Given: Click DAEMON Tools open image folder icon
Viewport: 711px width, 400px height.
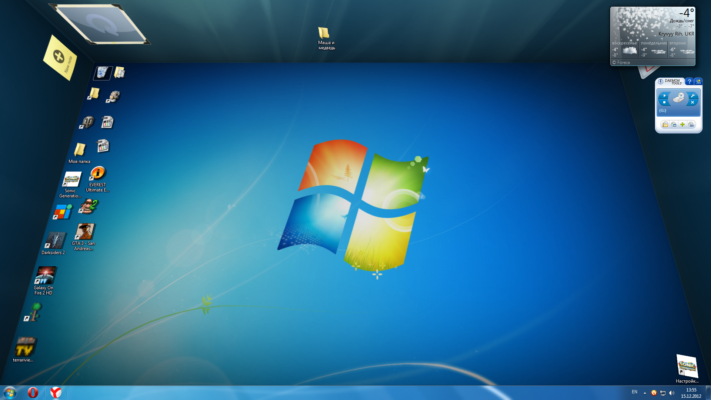Looking at the screenshot, I should coord(665,124).
